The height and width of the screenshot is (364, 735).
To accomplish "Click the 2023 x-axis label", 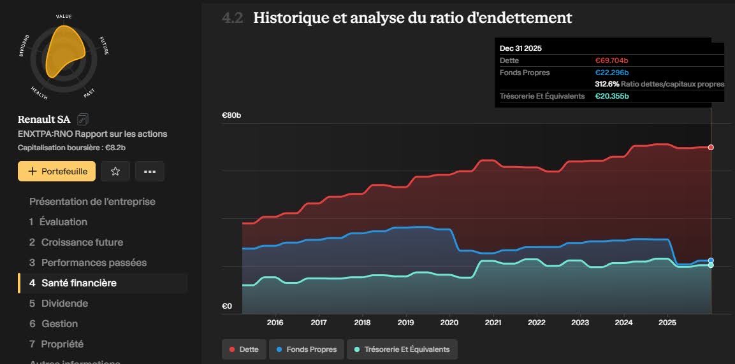I will (x=580, y=323).
